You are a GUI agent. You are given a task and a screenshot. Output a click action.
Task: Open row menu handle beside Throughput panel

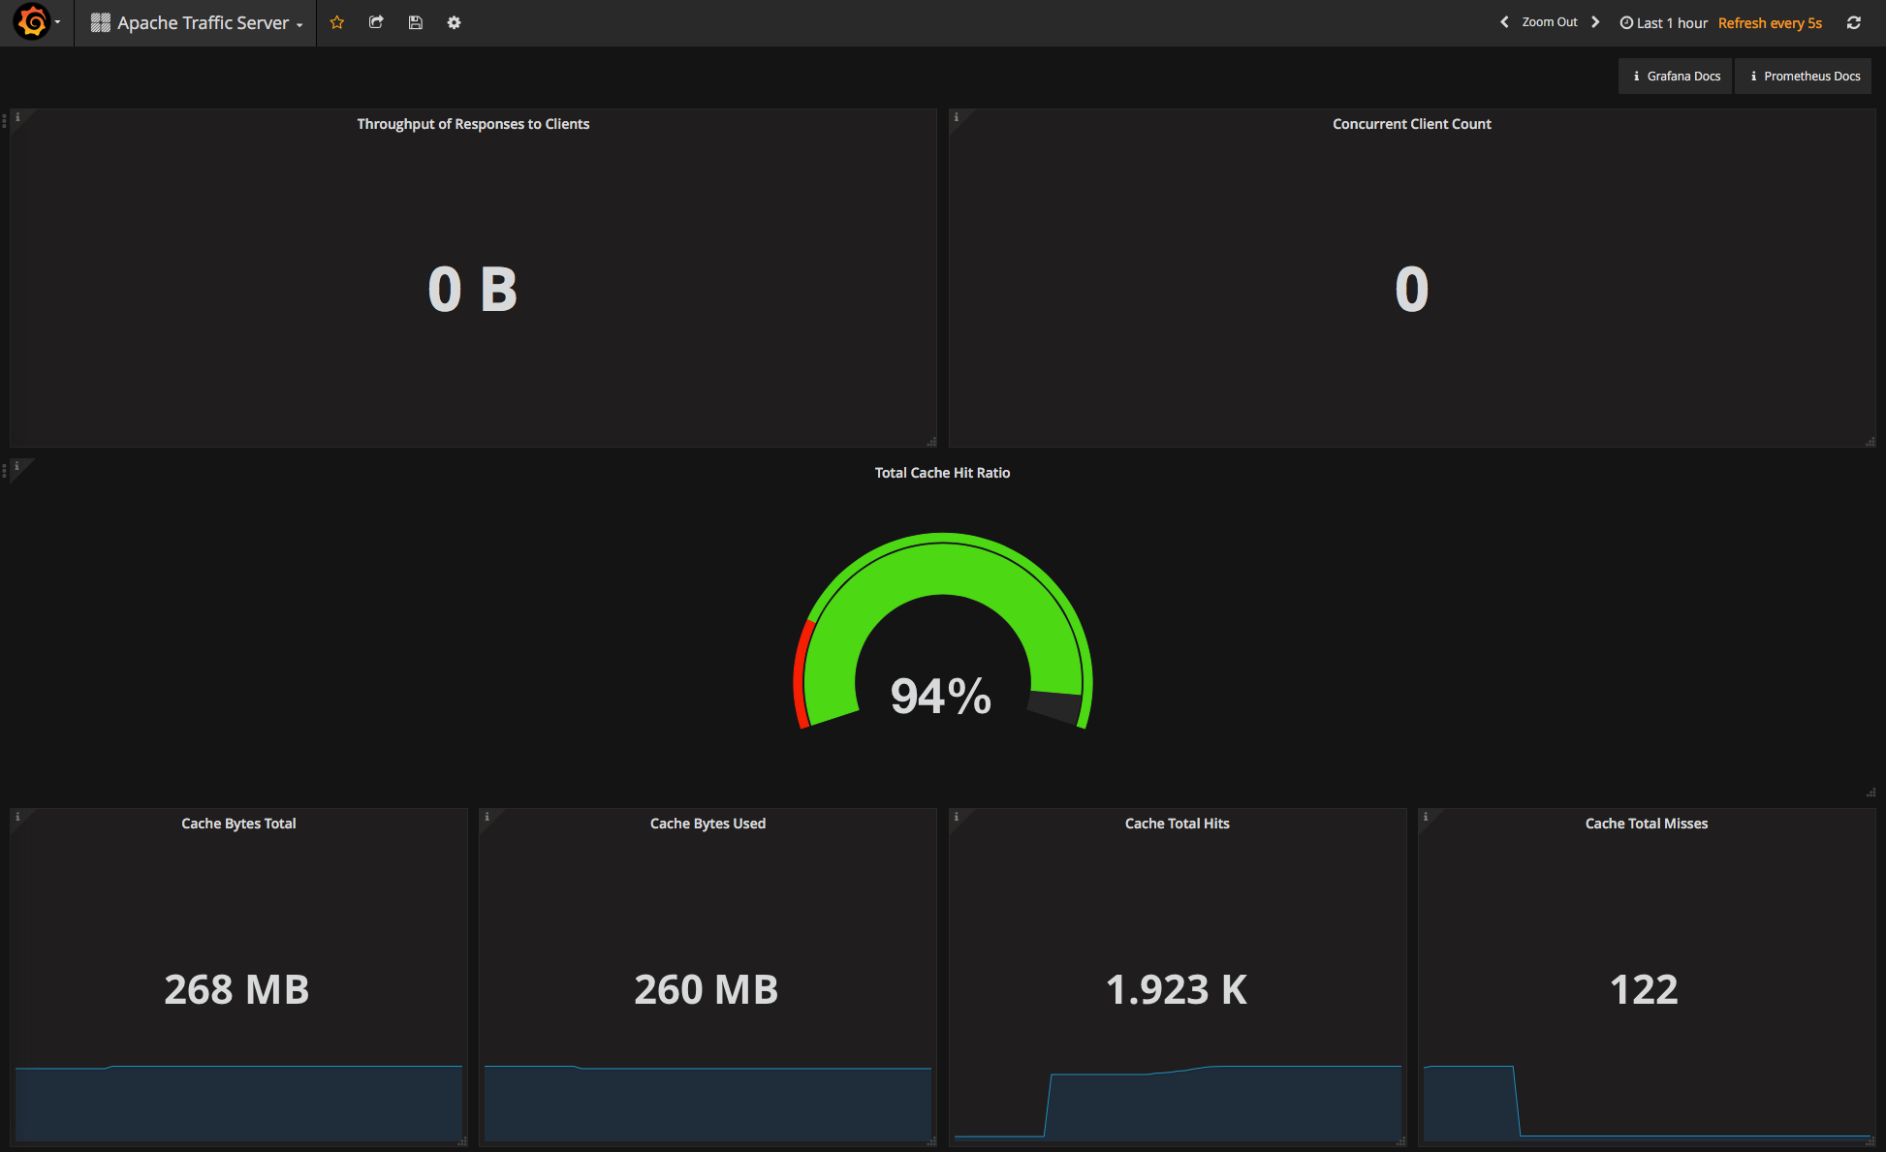coord(5,121)
